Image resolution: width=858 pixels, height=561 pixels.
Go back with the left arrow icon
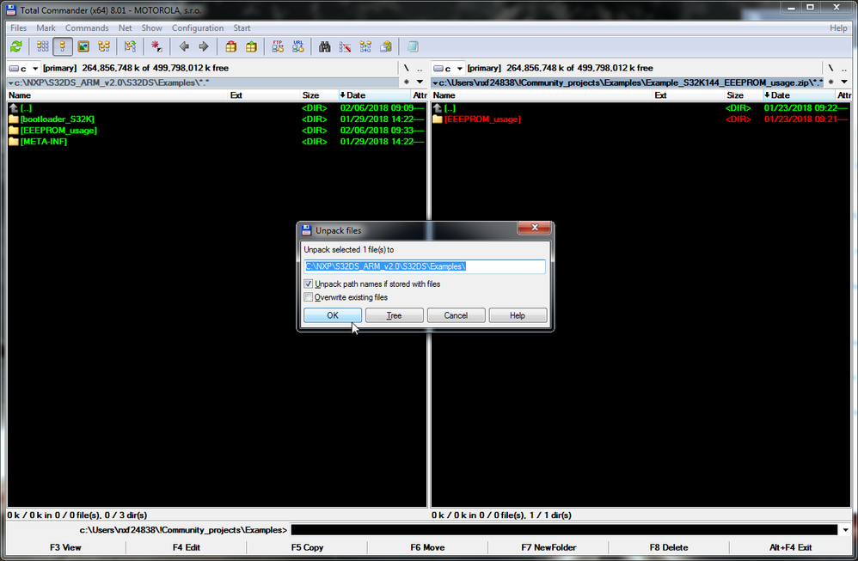coord(184,46)
